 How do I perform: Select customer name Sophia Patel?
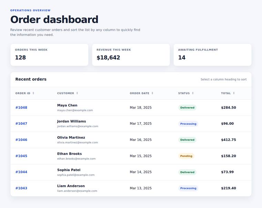click(x=69, y=170)
